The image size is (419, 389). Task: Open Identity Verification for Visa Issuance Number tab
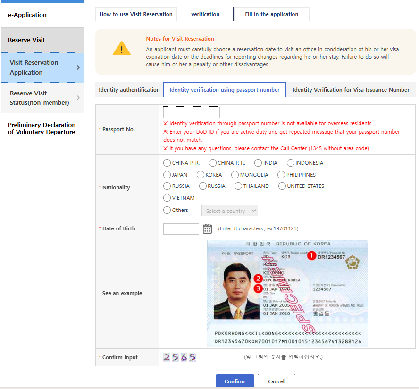tap(351, 90)
